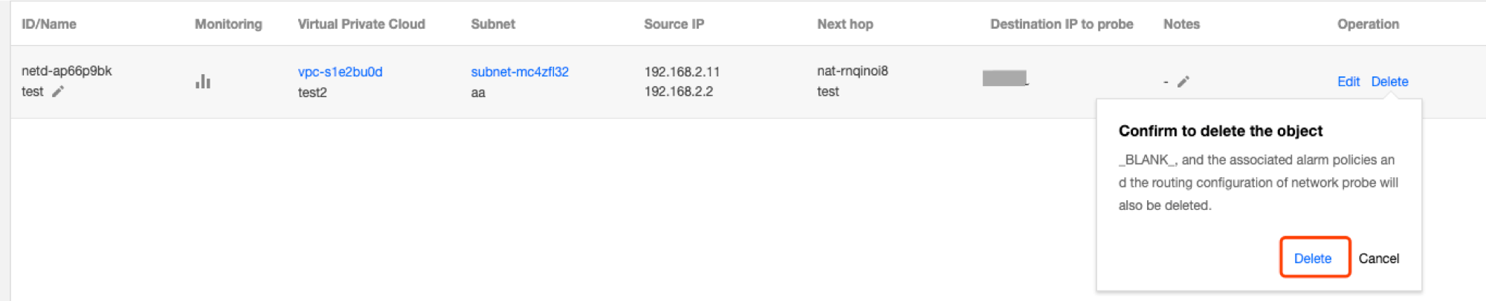The image size is (1486, 301).
Task: Open the vpc-s1e2bu0d VPC link
Action: [340, 72]
